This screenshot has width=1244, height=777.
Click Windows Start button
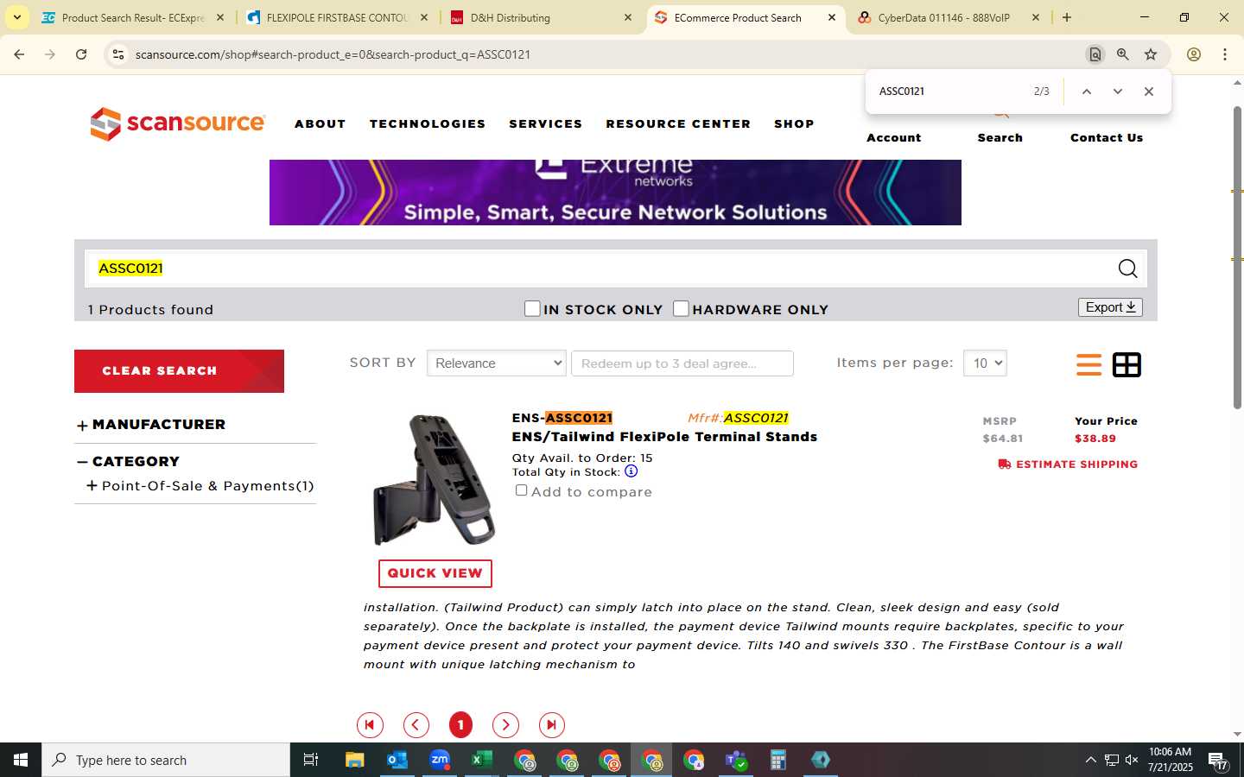21,760
